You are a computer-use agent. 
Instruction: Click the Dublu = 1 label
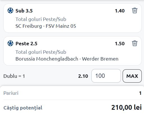click(14, 76)
